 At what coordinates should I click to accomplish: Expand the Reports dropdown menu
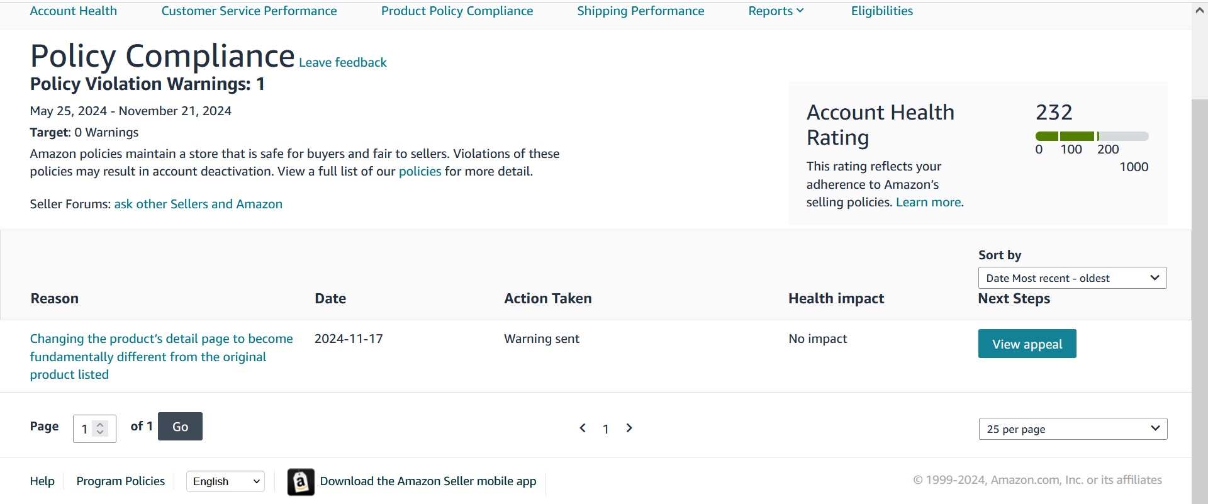[x=776, y=11]
